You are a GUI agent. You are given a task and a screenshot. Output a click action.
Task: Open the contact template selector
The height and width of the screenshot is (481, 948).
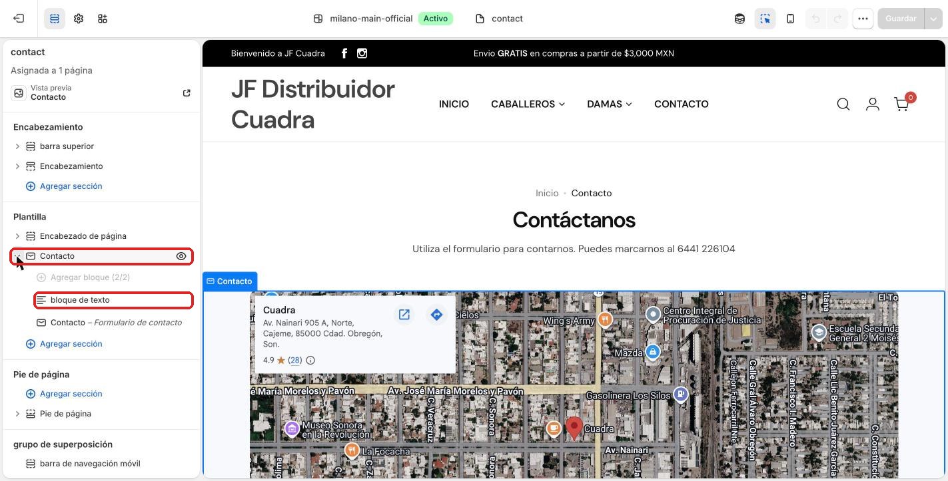tap(500, 19)
